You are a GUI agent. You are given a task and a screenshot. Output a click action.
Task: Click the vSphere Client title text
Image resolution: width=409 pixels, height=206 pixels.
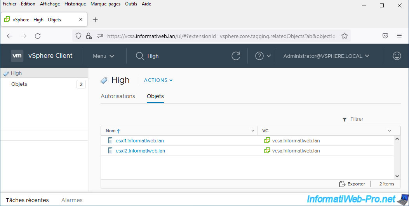tap(50, 56)
